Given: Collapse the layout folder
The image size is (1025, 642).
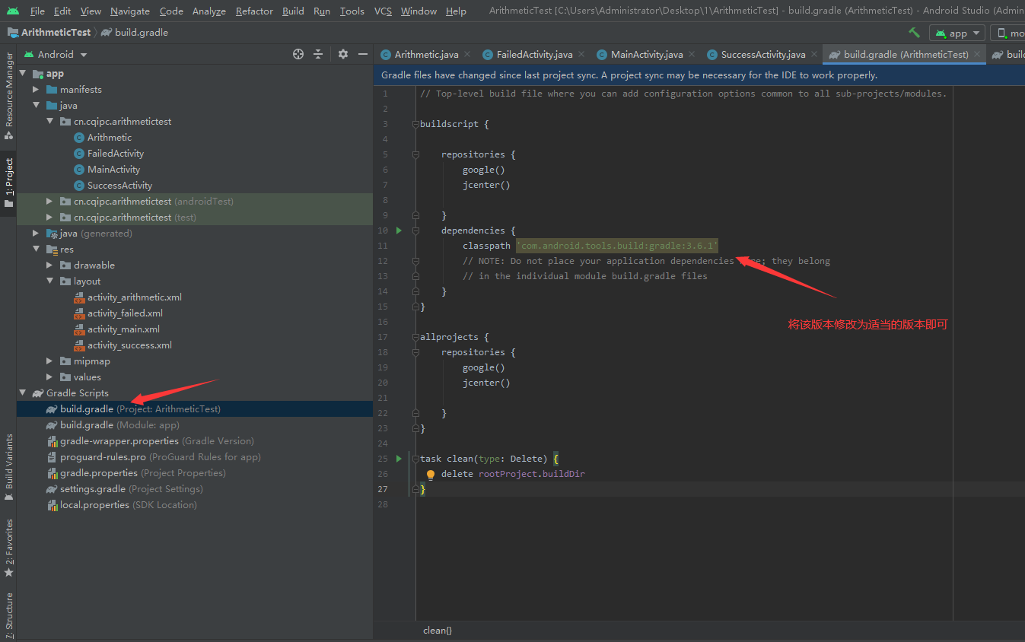Looking at the screenshot, I should 49,281.
